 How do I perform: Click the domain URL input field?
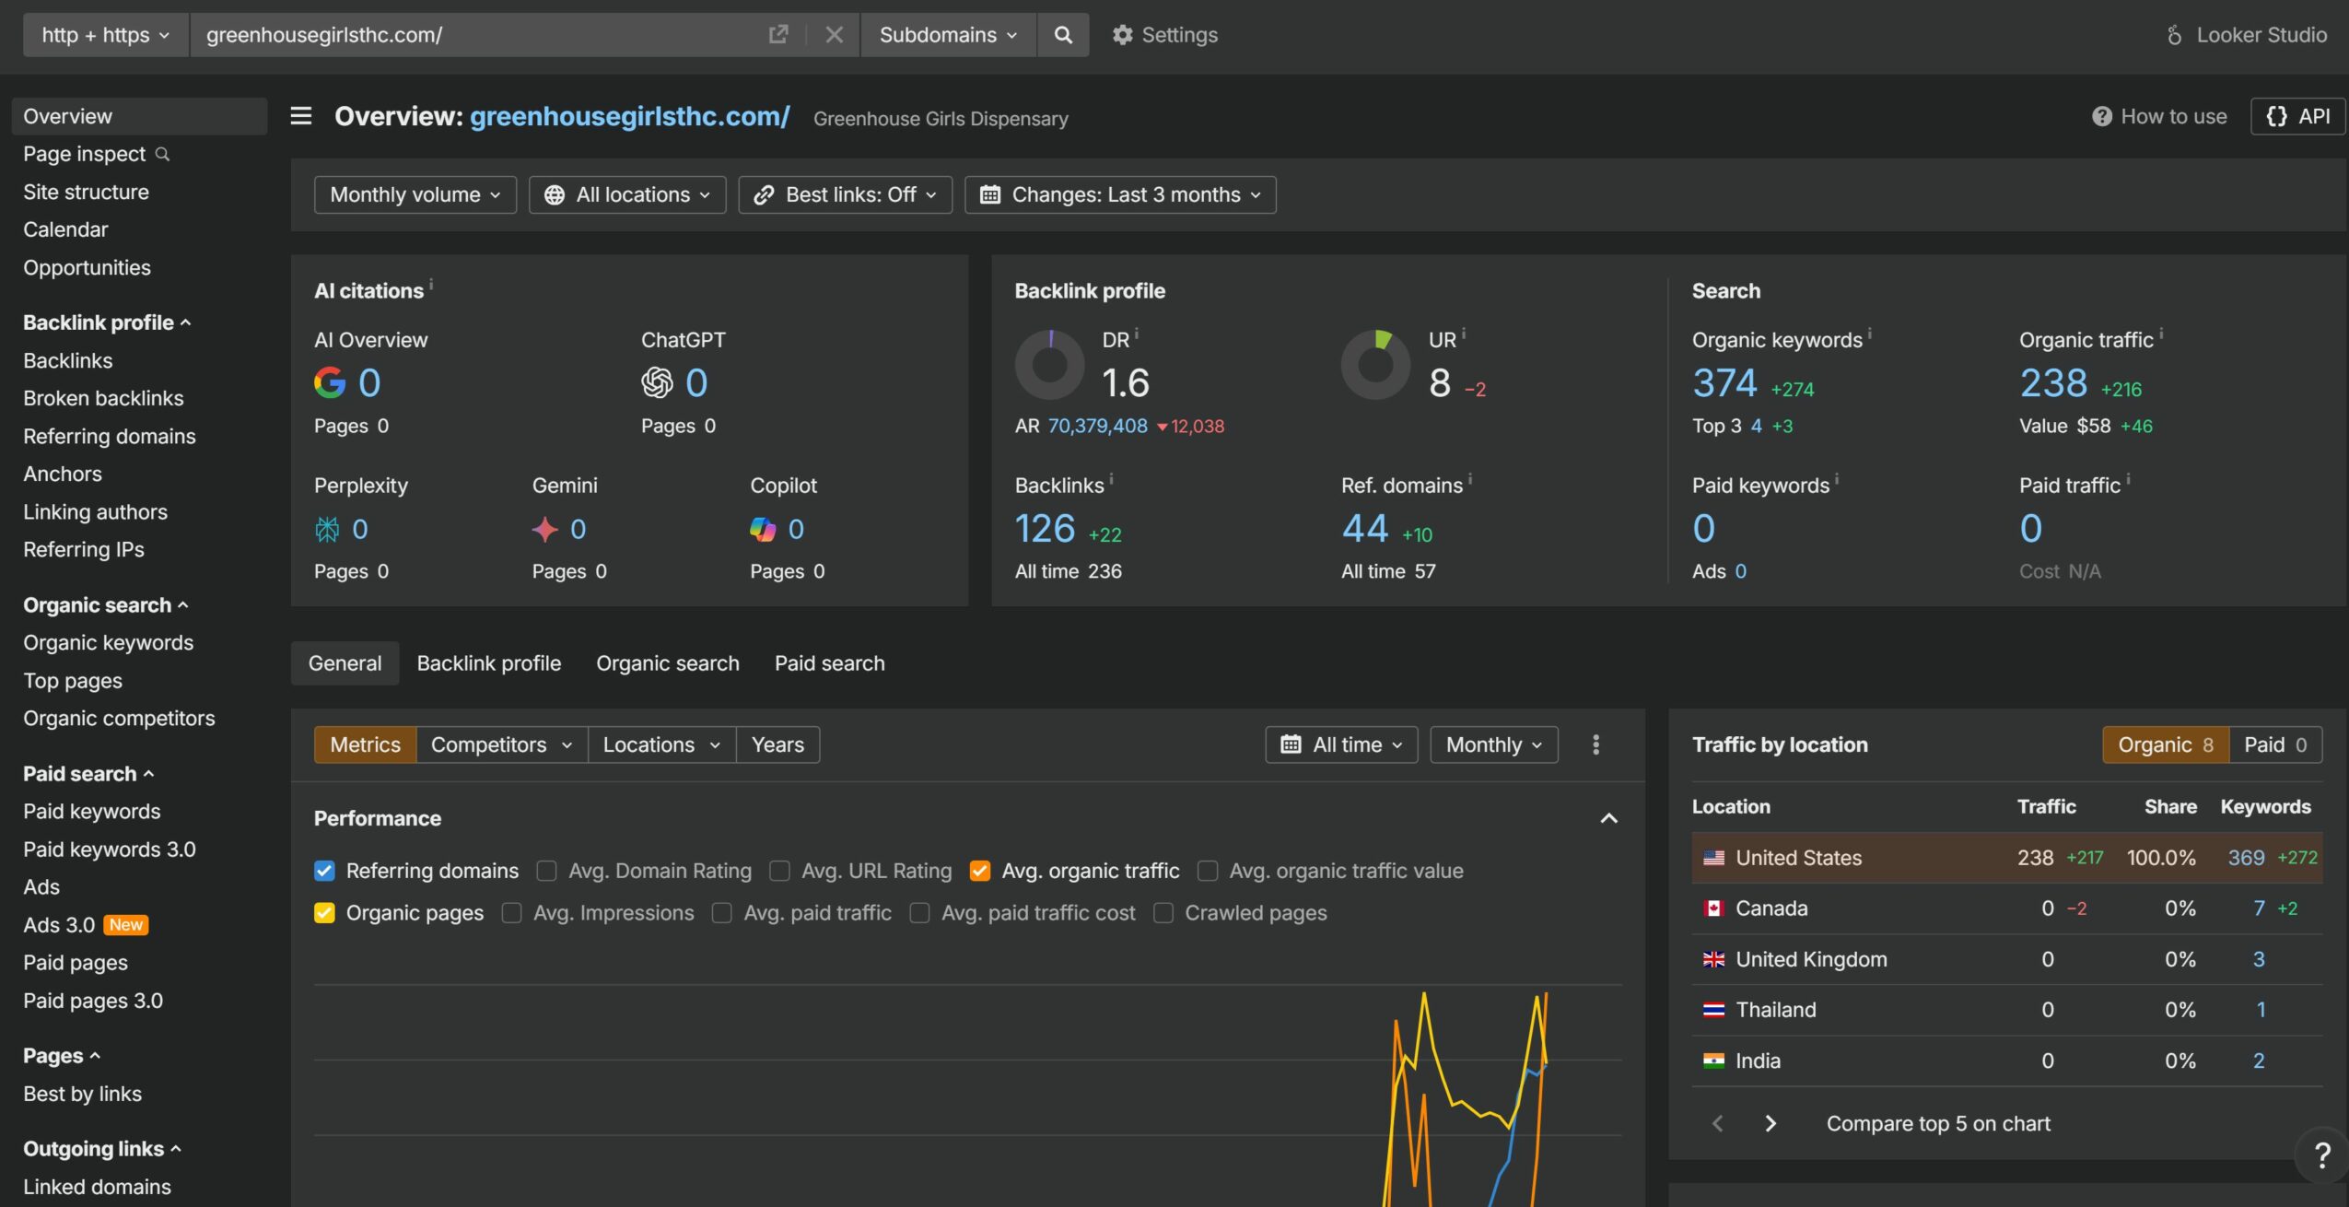[479, 35]
